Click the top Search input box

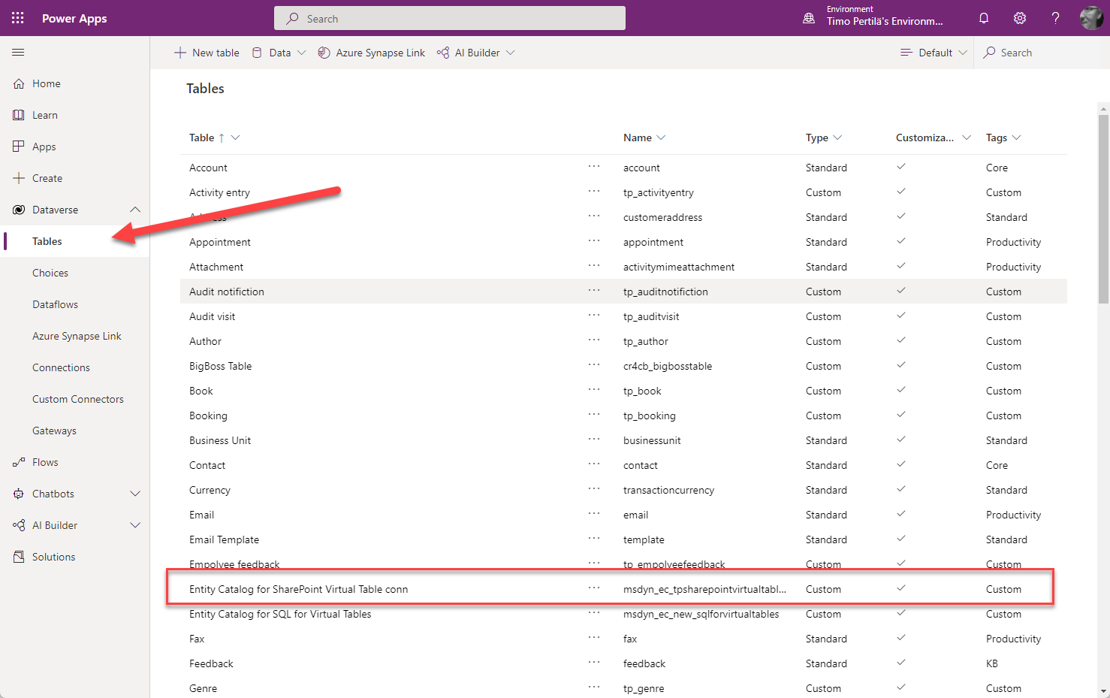450,19
